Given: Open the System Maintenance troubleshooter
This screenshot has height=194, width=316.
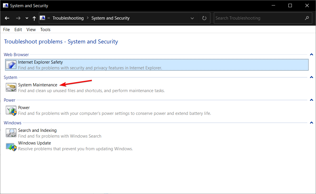Looking at the screenshot, I should tap(38, 85).
